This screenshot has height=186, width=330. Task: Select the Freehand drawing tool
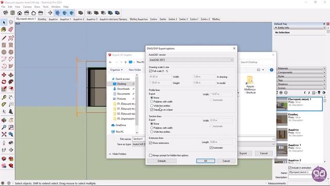tap(11, 38)
